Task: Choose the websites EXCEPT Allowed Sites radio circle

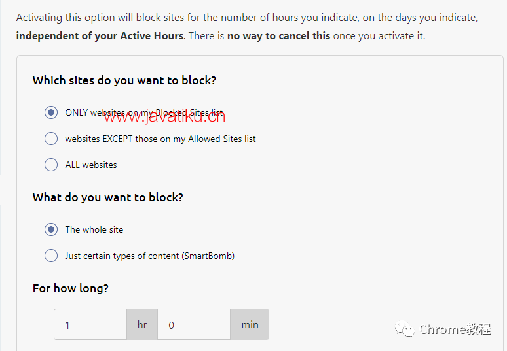Action: click(51, 139)
